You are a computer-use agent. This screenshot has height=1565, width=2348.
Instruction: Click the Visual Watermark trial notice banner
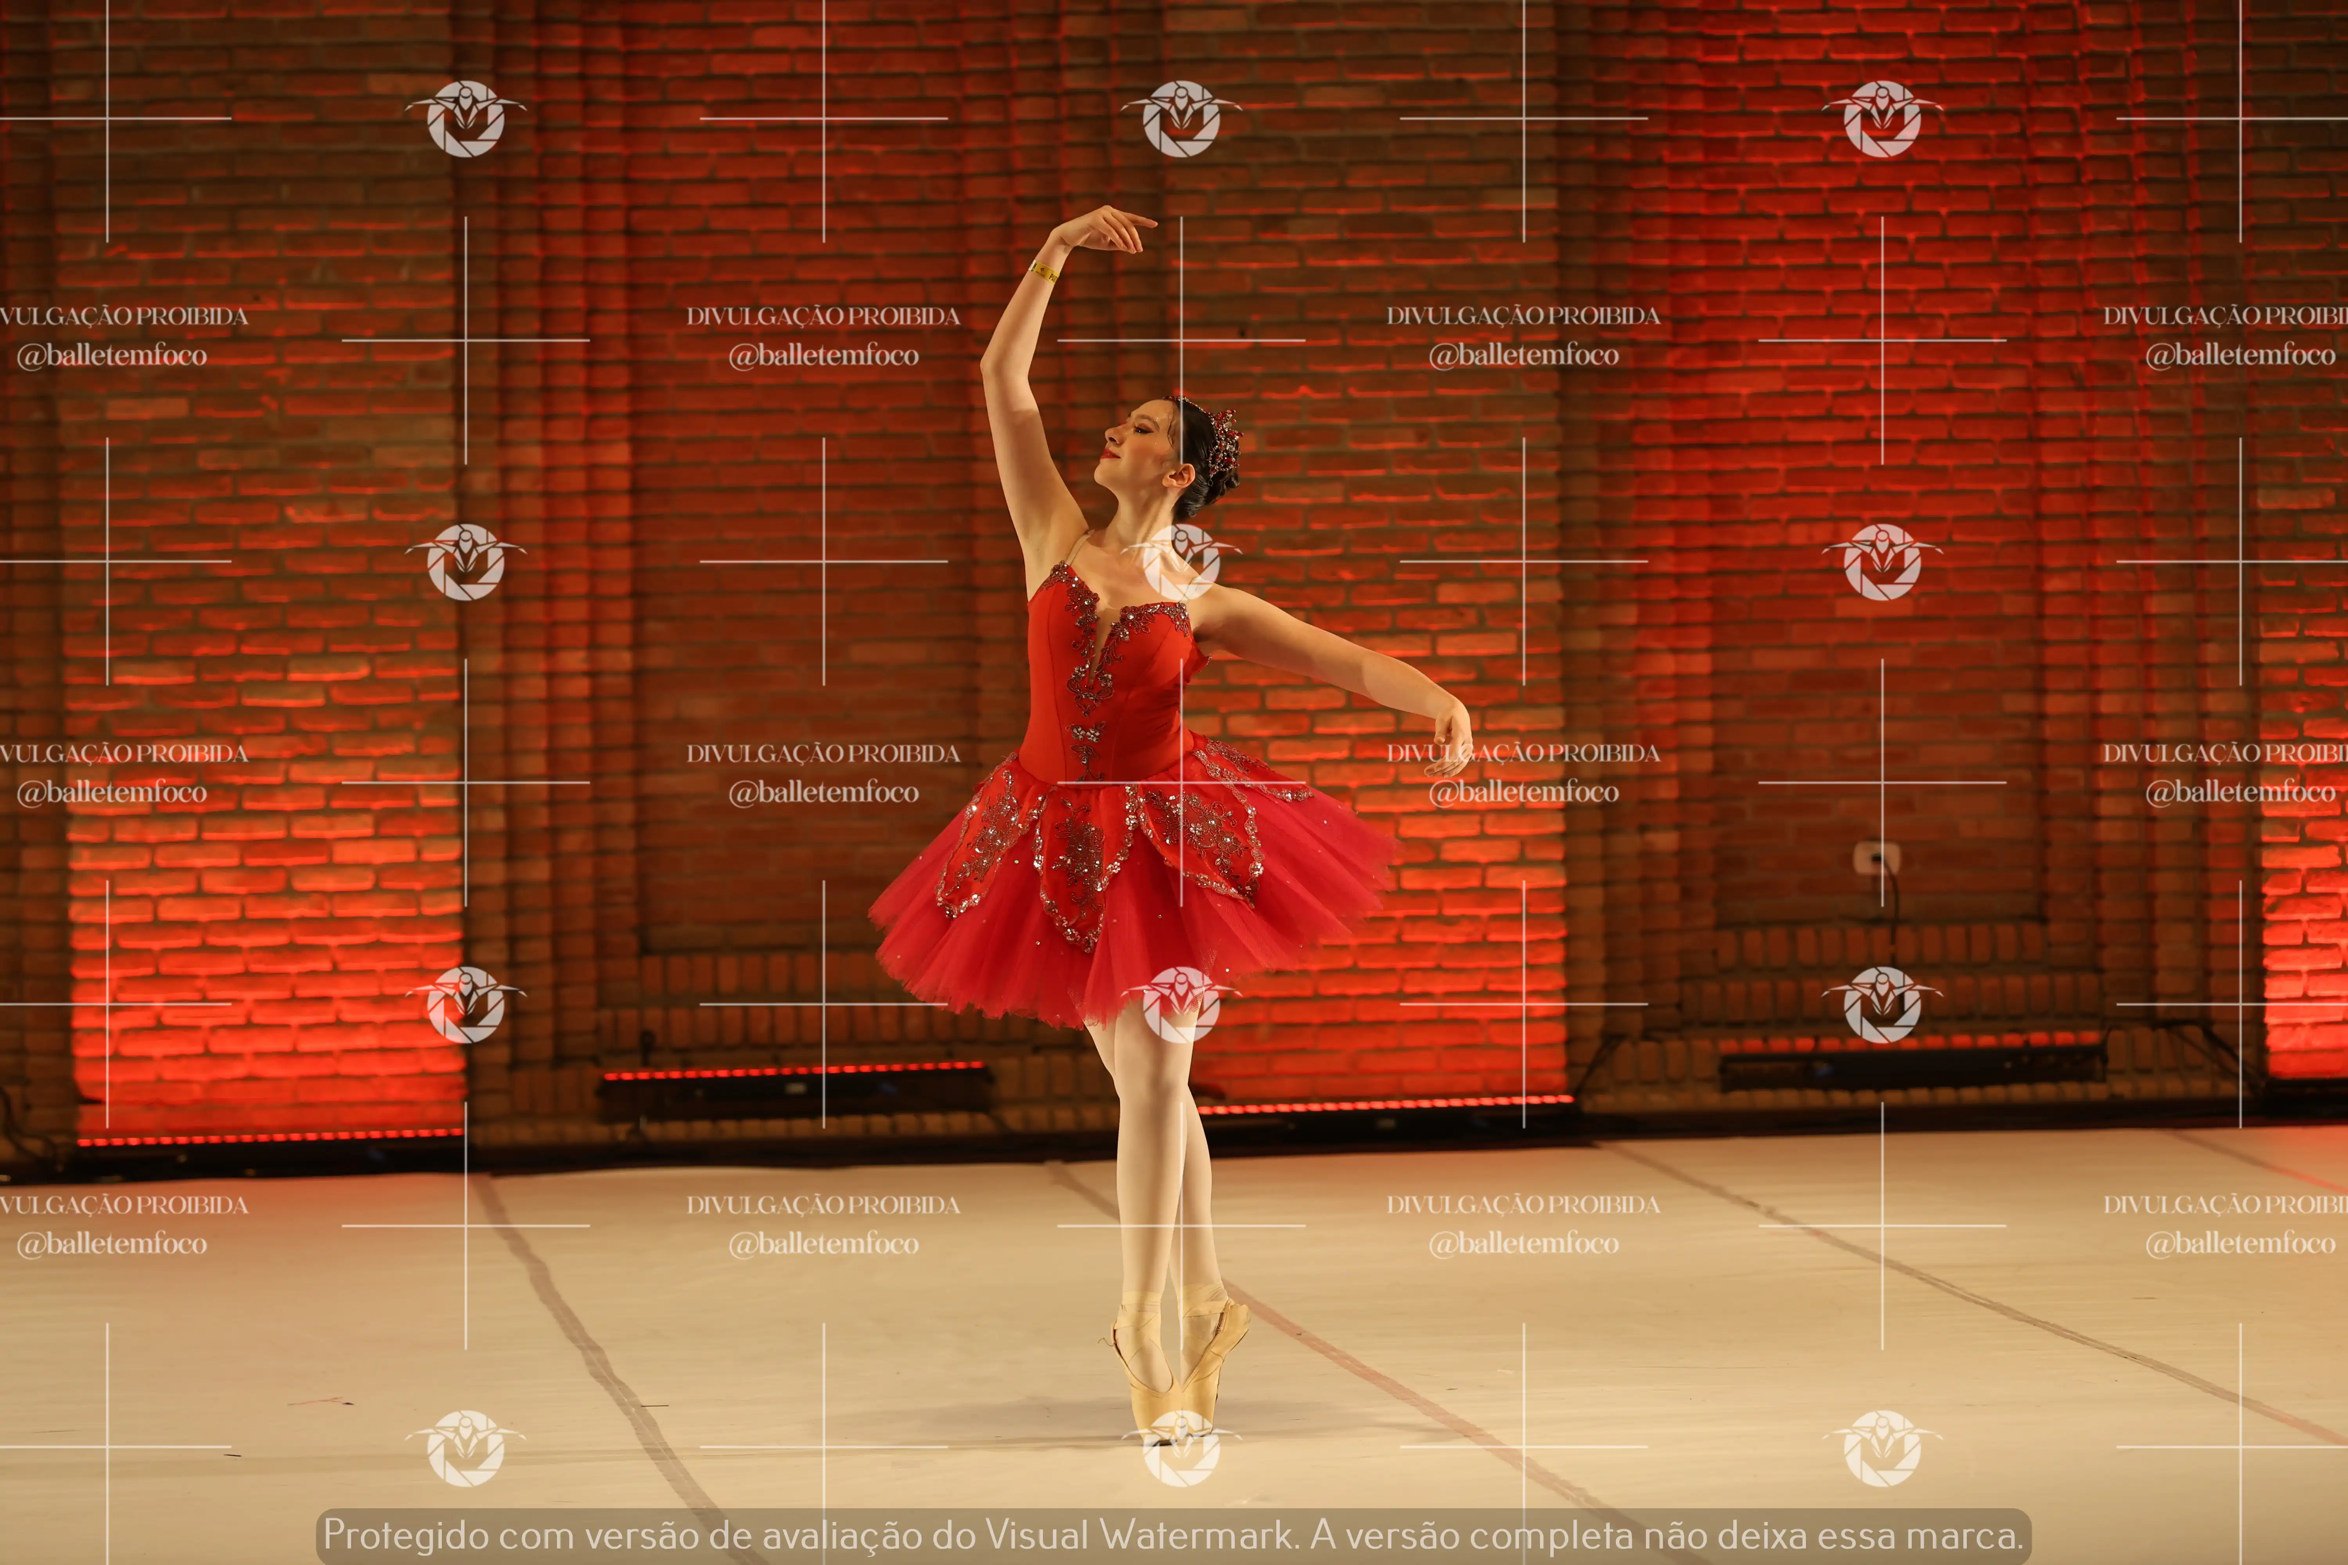coord(1174,1534)
